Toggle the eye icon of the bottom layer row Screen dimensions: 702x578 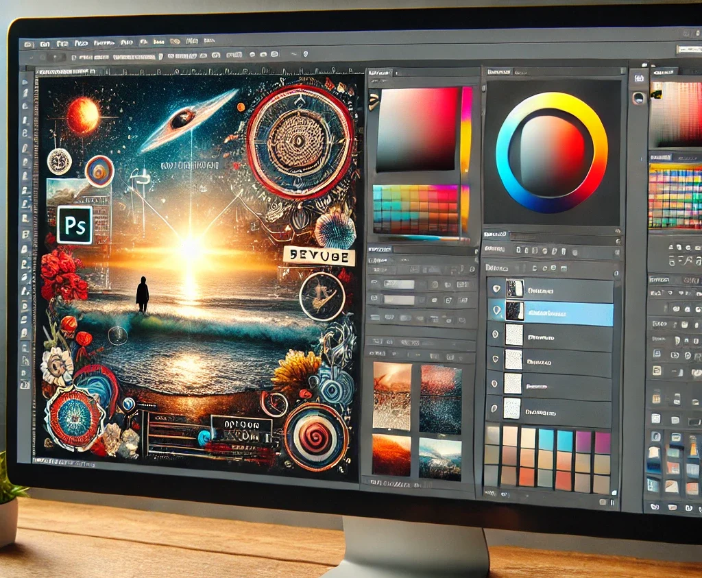(494, 409)
